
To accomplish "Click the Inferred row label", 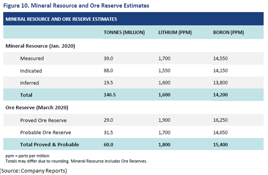I will [x=30, y=83].
